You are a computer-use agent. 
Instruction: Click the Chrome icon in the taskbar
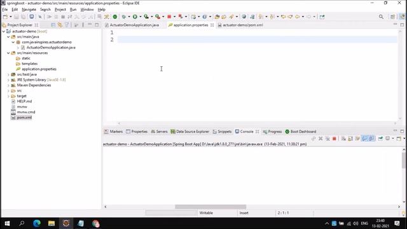pos(95,223)
